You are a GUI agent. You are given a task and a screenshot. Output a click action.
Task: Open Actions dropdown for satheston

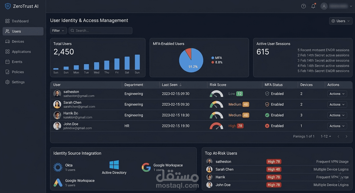coord(337,94)
